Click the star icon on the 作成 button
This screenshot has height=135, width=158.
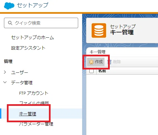tap(91, 62)
